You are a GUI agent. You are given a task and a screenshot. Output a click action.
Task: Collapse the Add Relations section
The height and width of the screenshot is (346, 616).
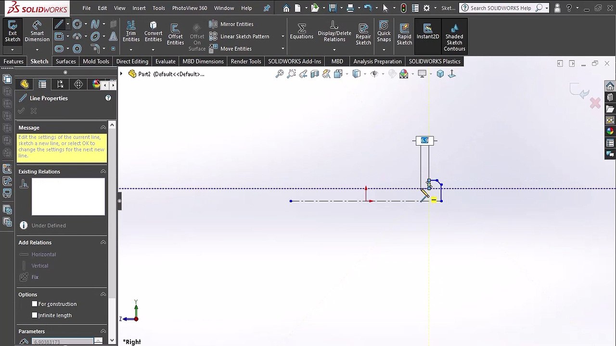coord(103,243)
